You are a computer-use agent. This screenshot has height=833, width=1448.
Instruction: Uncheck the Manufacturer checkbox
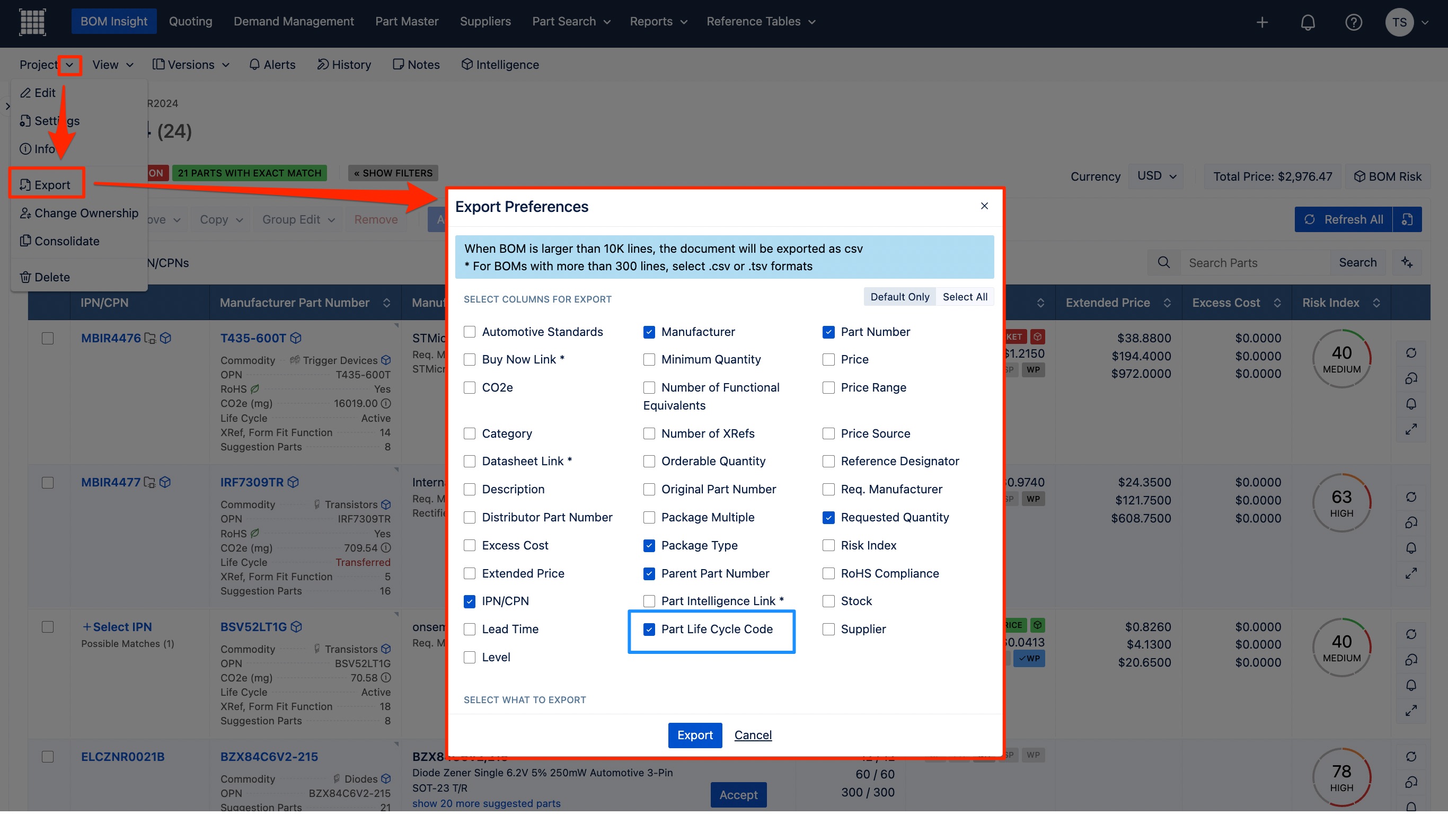[x=649, y=332]
